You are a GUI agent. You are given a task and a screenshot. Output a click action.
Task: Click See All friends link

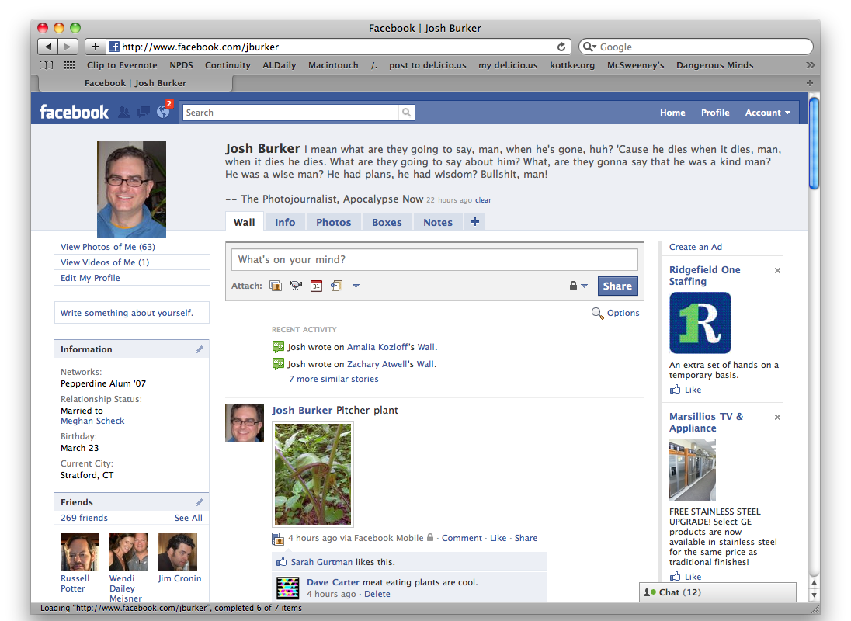point(189,518)
